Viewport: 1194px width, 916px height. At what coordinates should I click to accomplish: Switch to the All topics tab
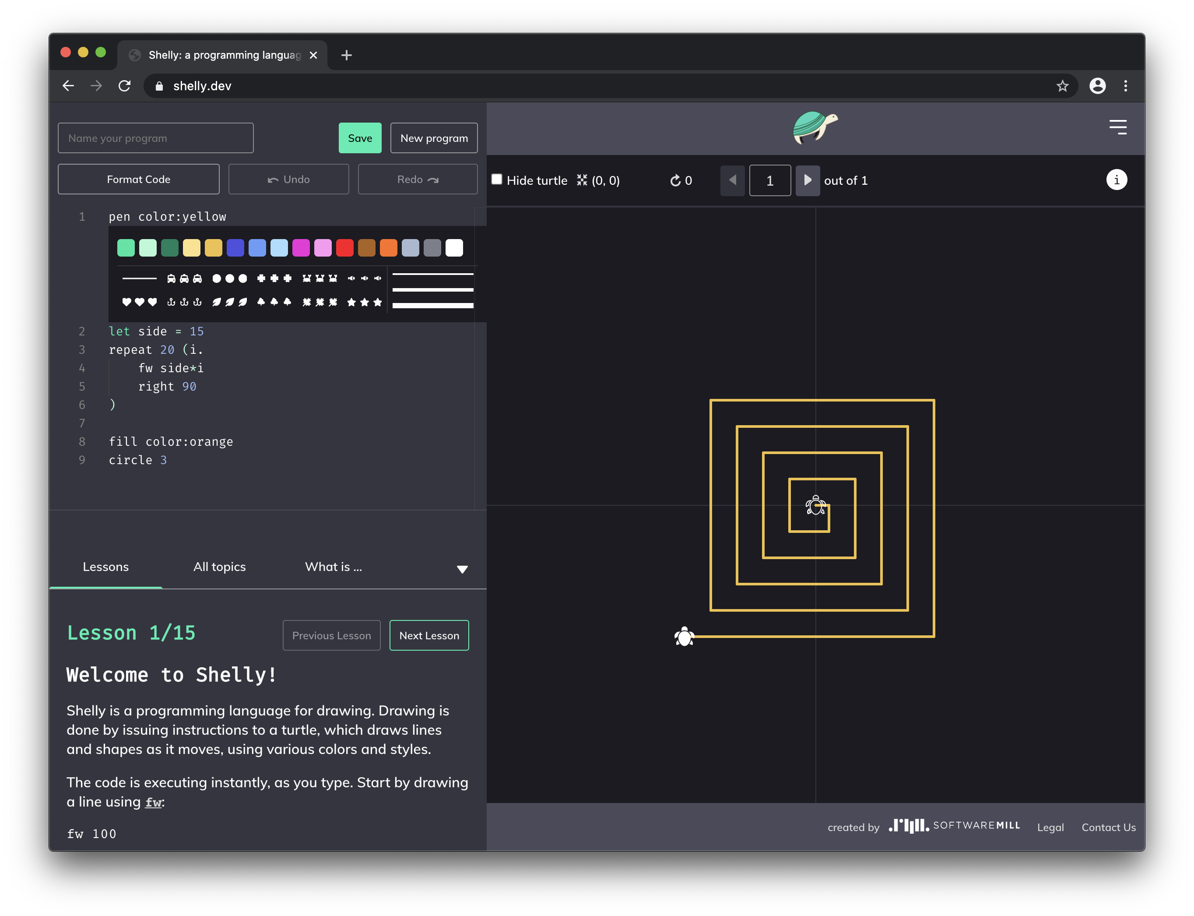pyautogui.click(x=220, y=567)
